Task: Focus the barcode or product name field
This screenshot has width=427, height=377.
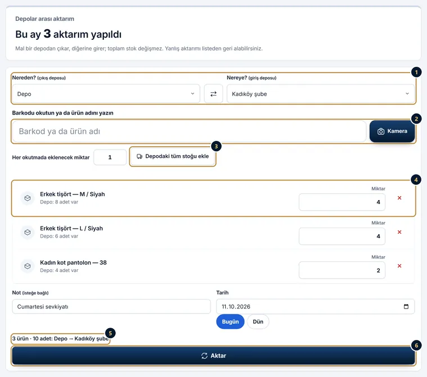Action: 189,131
